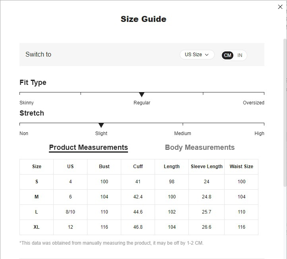The image size is (287, 259).
Task: Select the CM unit option
Action: [228, 55]
